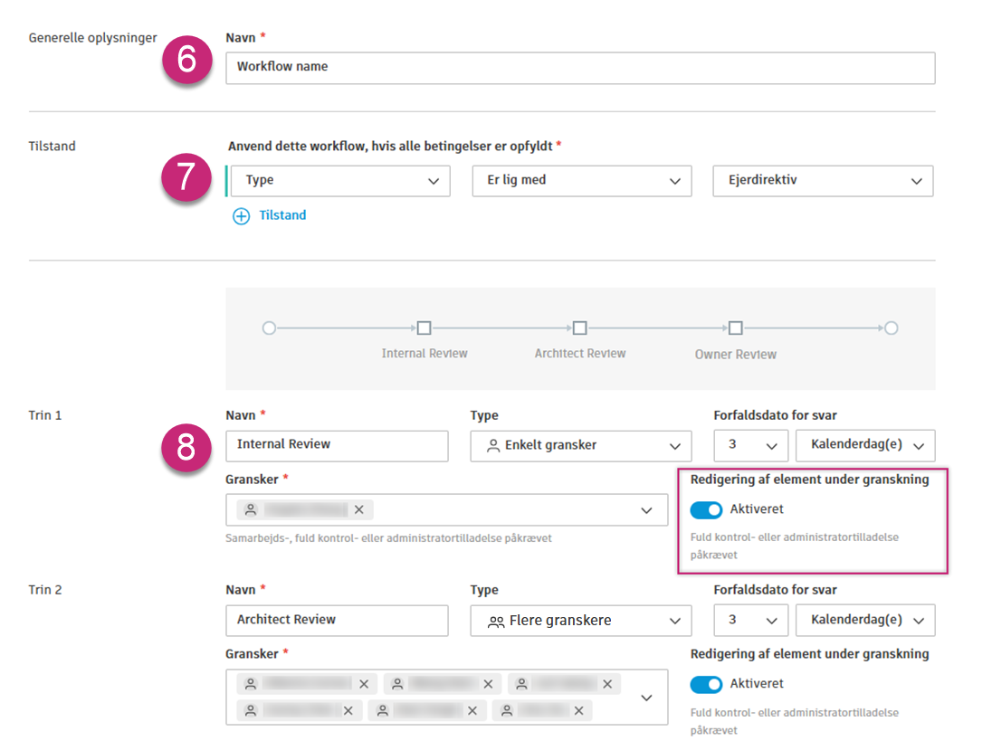Open Trin 1 Kalenderdag(e) unit dropdown

(x=865, y=445)
